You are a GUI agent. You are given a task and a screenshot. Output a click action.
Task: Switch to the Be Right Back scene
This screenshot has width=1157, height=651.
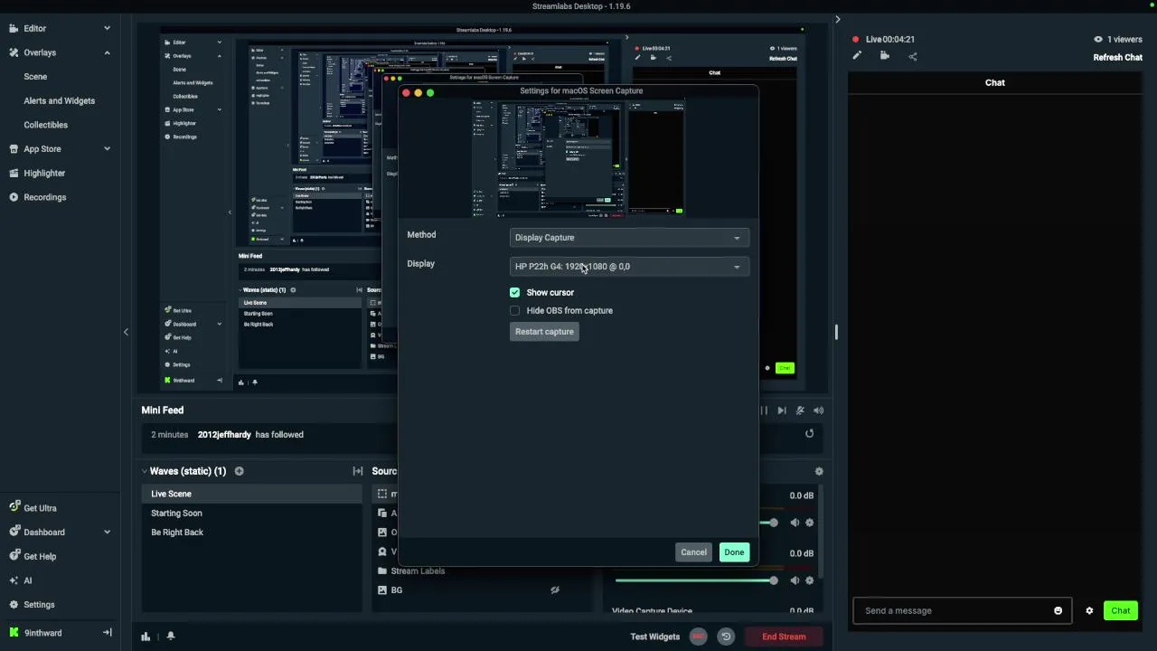(251, 533)
